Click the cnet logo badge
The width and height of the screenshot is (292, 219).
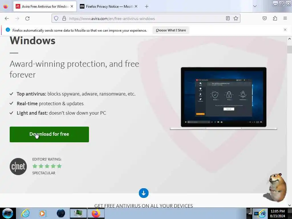coord(18,167)
